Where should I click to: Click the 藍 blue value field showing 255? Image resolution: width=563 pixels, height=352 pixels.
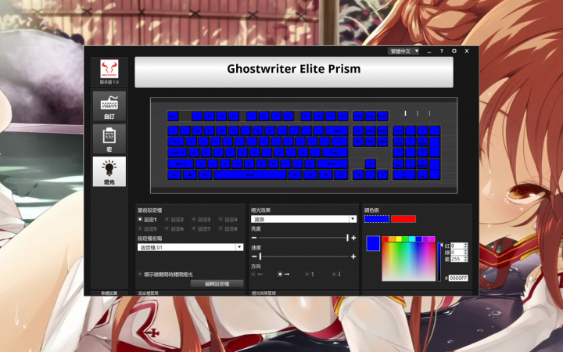458,259
